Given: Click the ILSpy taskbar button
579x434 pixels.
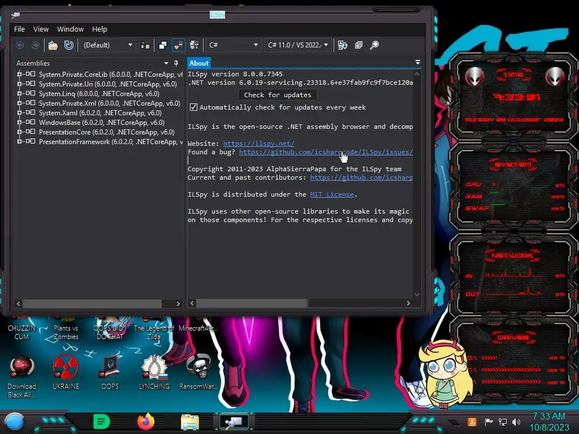Looking at the screenshot, I should (234, 422).
